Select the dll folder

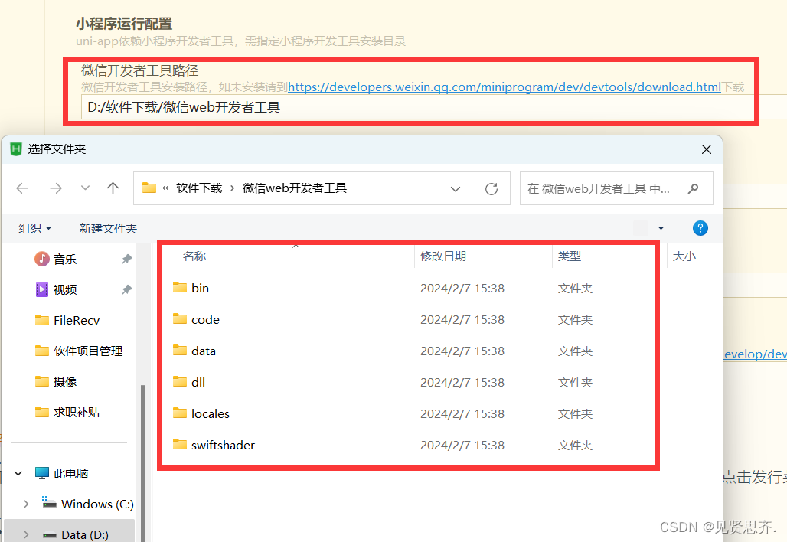click(x=198, y=383)
